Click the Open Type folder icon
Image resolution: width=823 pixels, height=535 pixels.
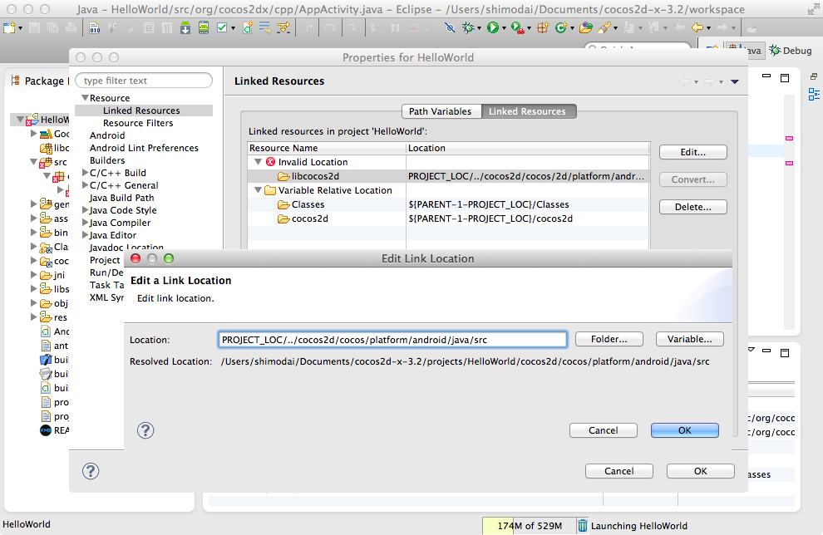click(x=586, y=27)
